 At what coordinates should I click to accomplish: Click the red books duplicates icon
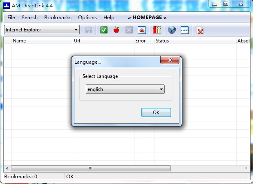pyautogui.click(x=157, y=30)
